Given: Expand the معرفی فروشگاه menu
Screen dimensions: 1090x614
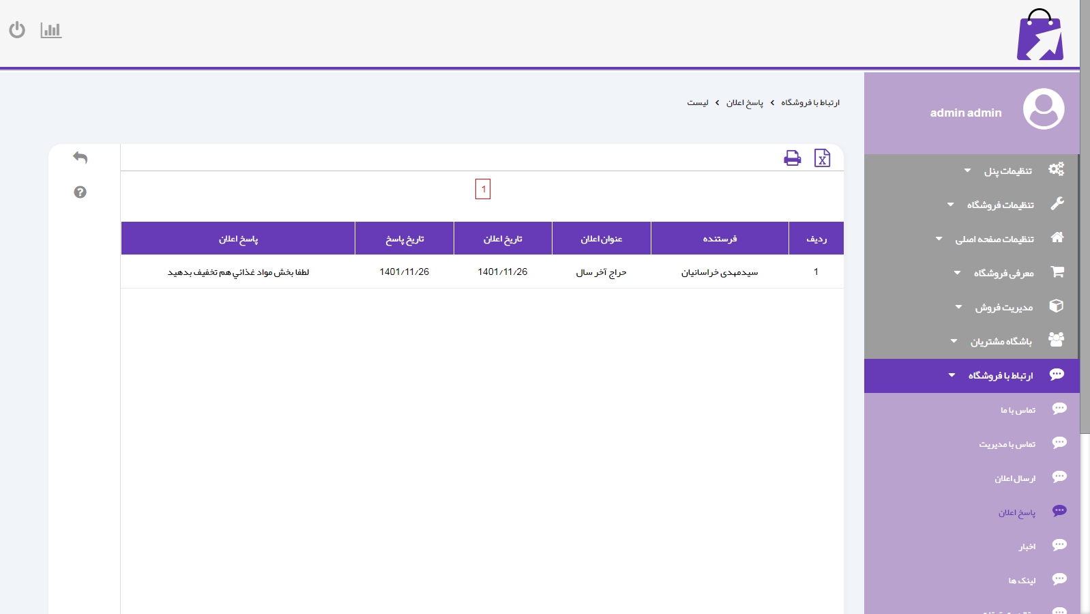Looking at the screenshot, I should point(1003,273).
